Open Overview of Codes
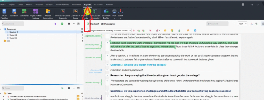Viewport: 264px width, 100px height. click(76, 14)
